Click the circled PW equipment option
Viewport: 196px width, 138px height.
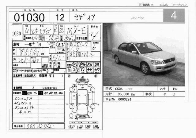pos(83,64)
